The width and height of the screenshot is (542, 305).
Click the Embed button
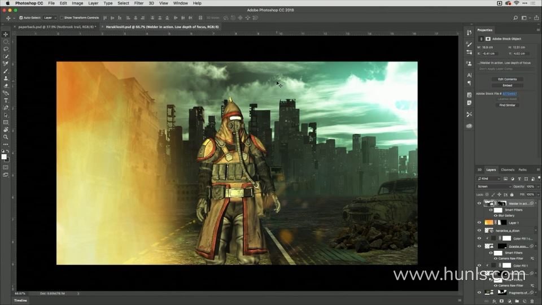click(x=507, y=85)
